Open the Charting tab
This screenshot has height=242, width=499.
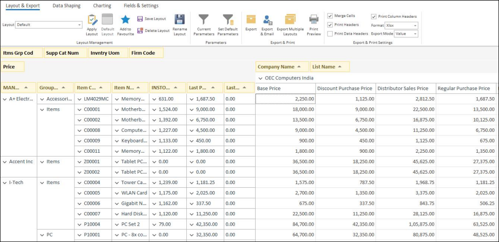tap(102, 6)
